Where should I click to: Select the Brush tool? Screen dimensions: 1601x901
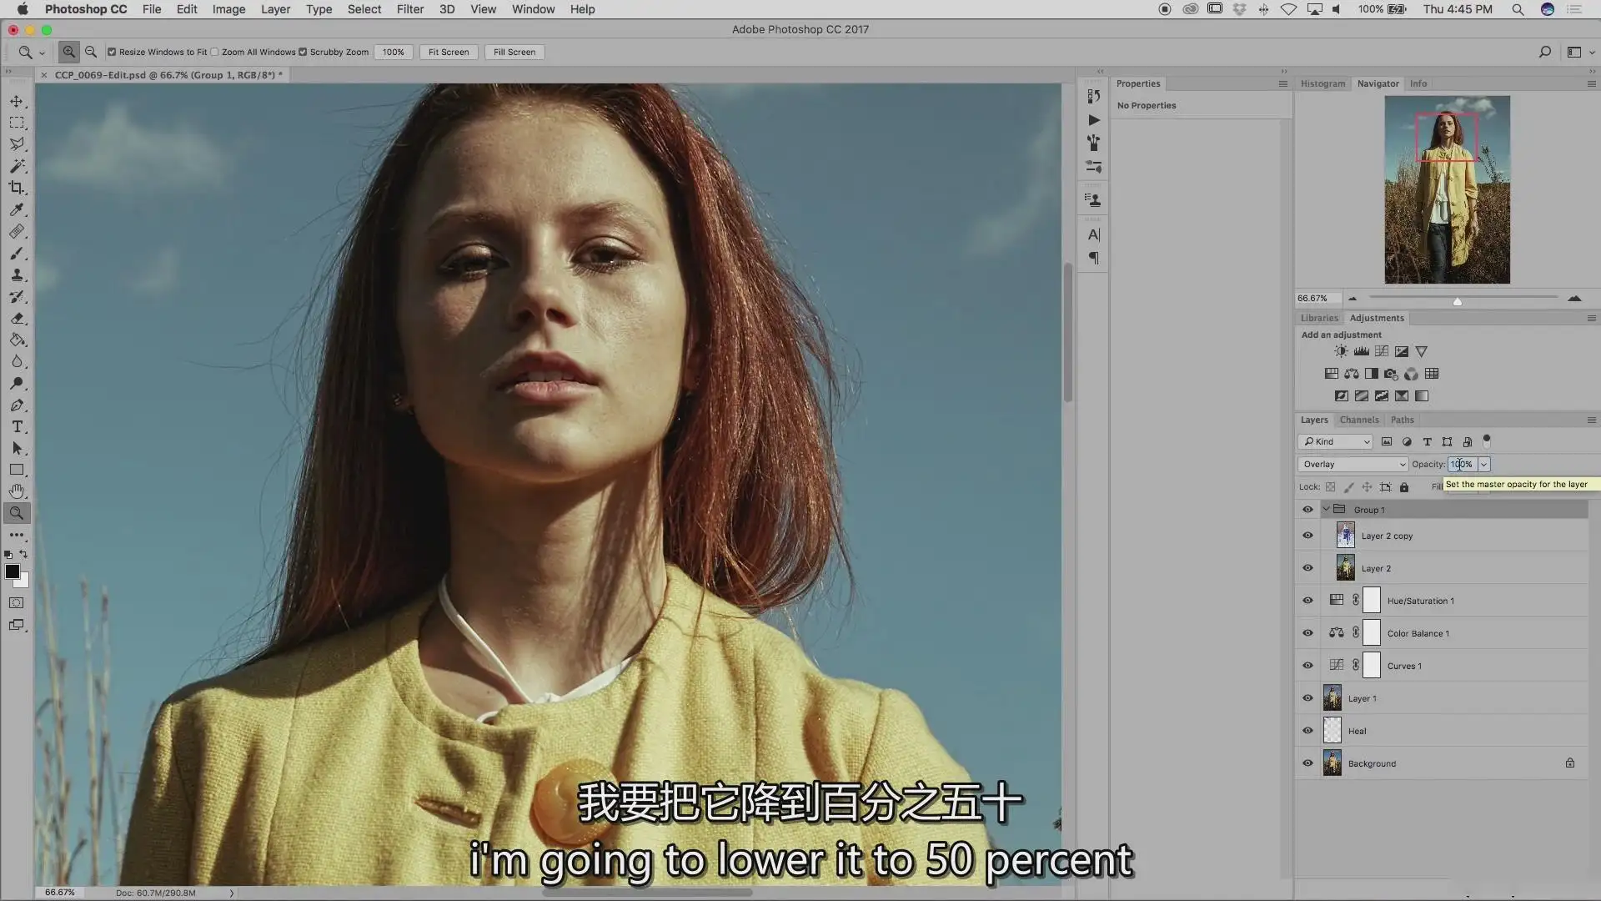point(17,253)
